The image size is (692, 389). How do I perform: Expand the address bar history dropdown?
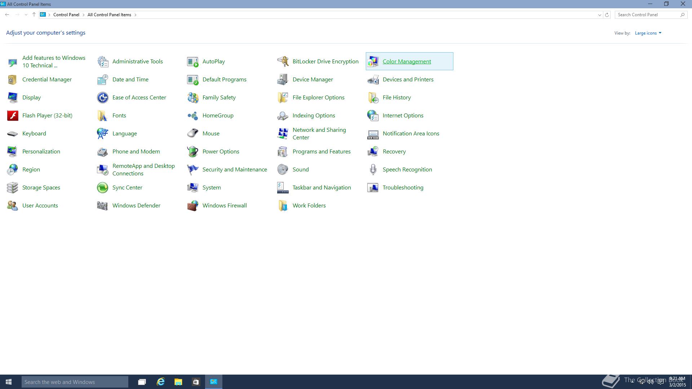coord(599,15)
